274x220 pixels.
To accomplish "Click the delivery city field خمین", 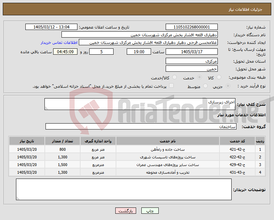I will [191, 69].
